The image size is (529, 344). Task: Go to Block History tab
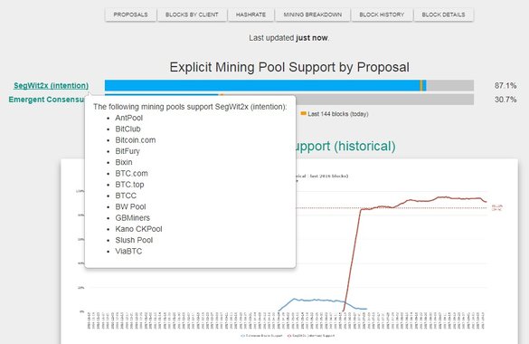tap(382, 14)
